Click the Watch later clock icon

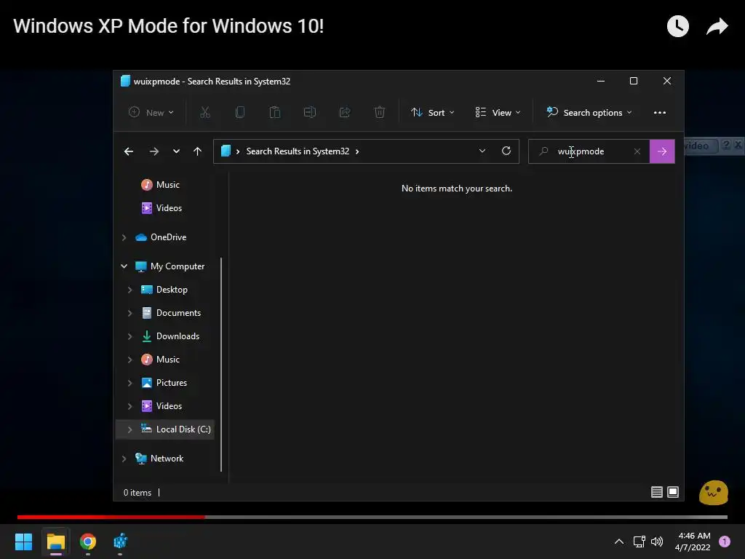pos(677,26)
